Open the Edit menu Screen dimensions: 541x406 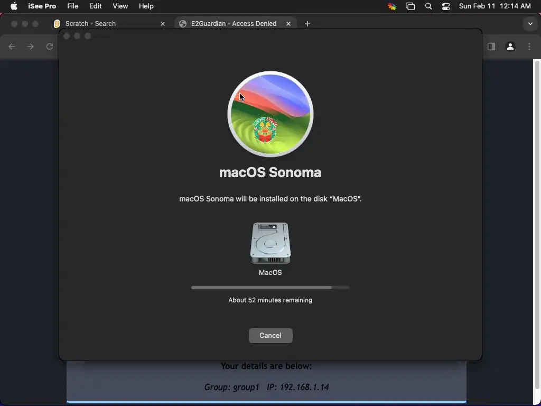coord(95,6)
